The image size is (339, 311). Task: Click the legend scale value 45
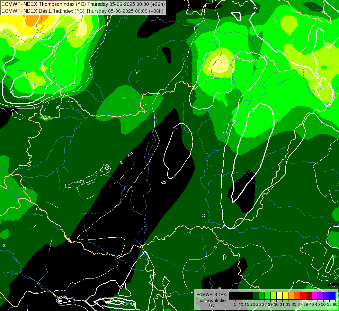coord(318,304)
